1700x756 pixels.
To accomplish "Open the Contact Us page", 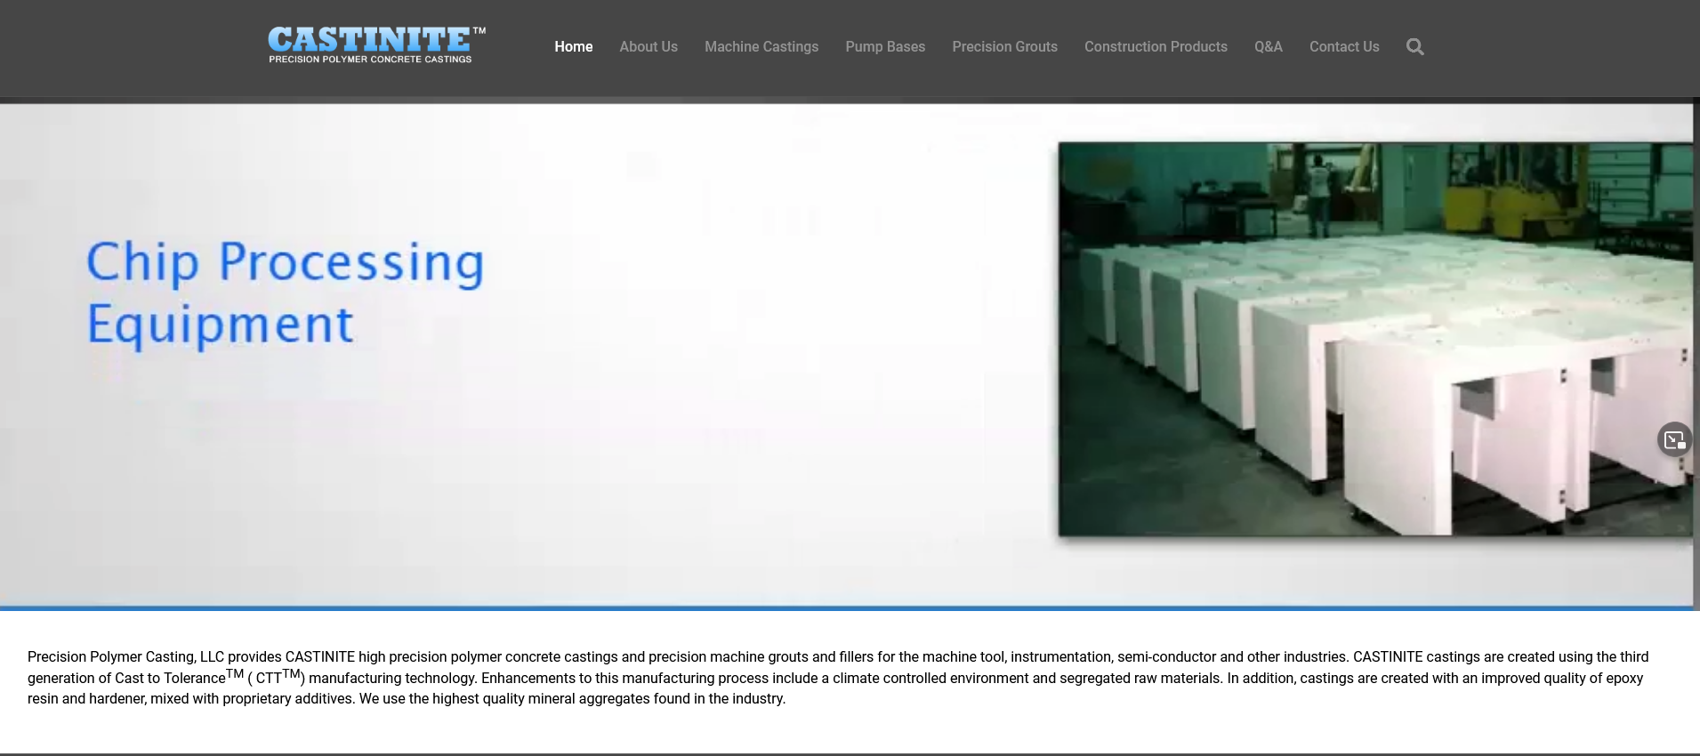I will coord(1344,47).
